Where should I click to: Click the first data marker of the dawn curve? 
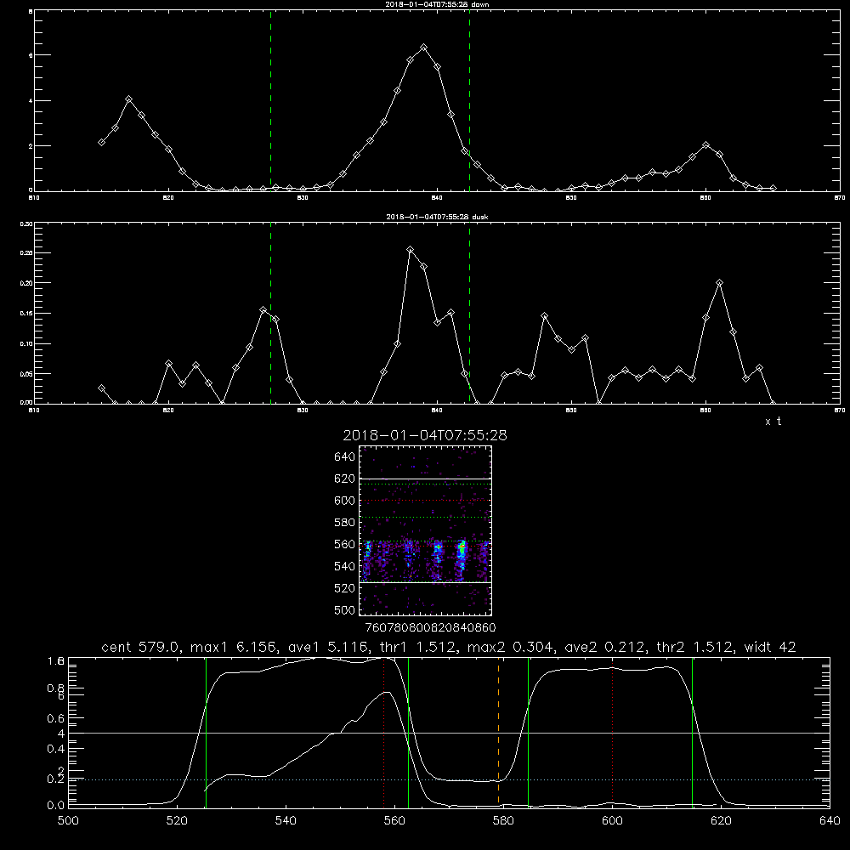point(101,142)
